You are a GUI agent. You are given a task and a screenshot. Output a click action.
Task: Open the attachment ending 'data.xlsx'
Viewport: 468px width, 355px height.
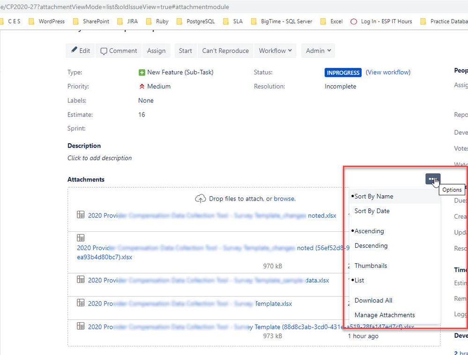pos(208,281)
